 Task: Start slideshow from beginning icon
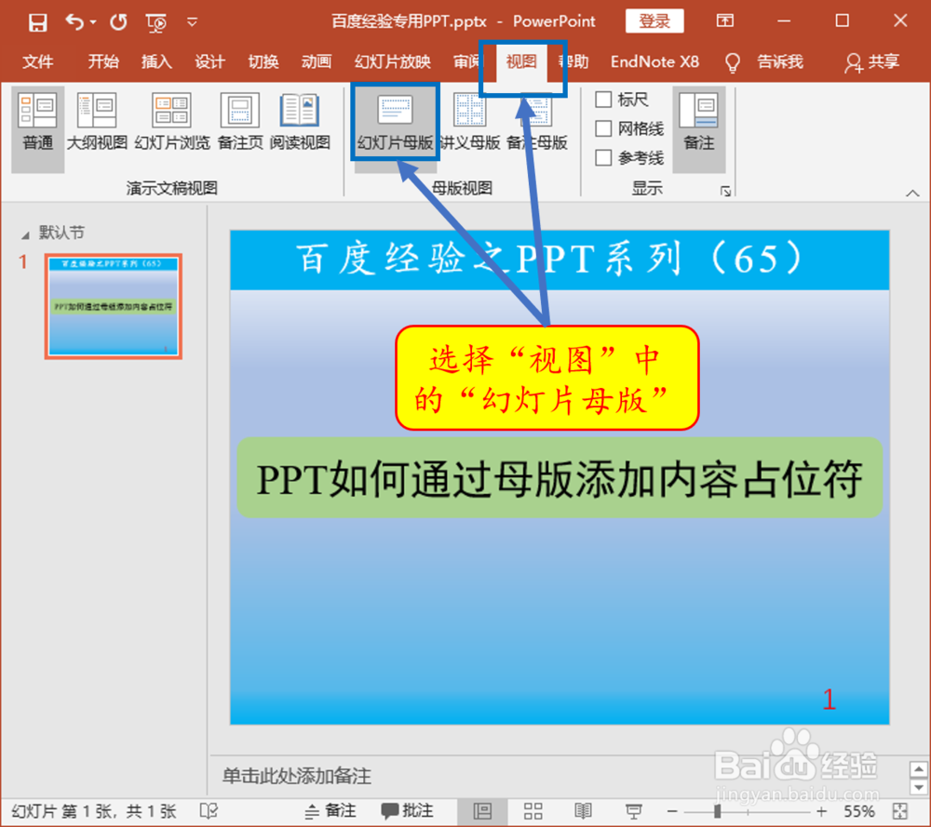tap(155, 23)
